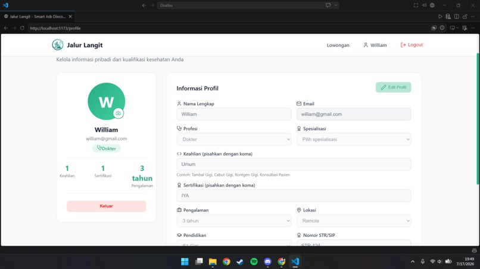Open the Profesi dropdown showing Dokter

pos(234,139)
